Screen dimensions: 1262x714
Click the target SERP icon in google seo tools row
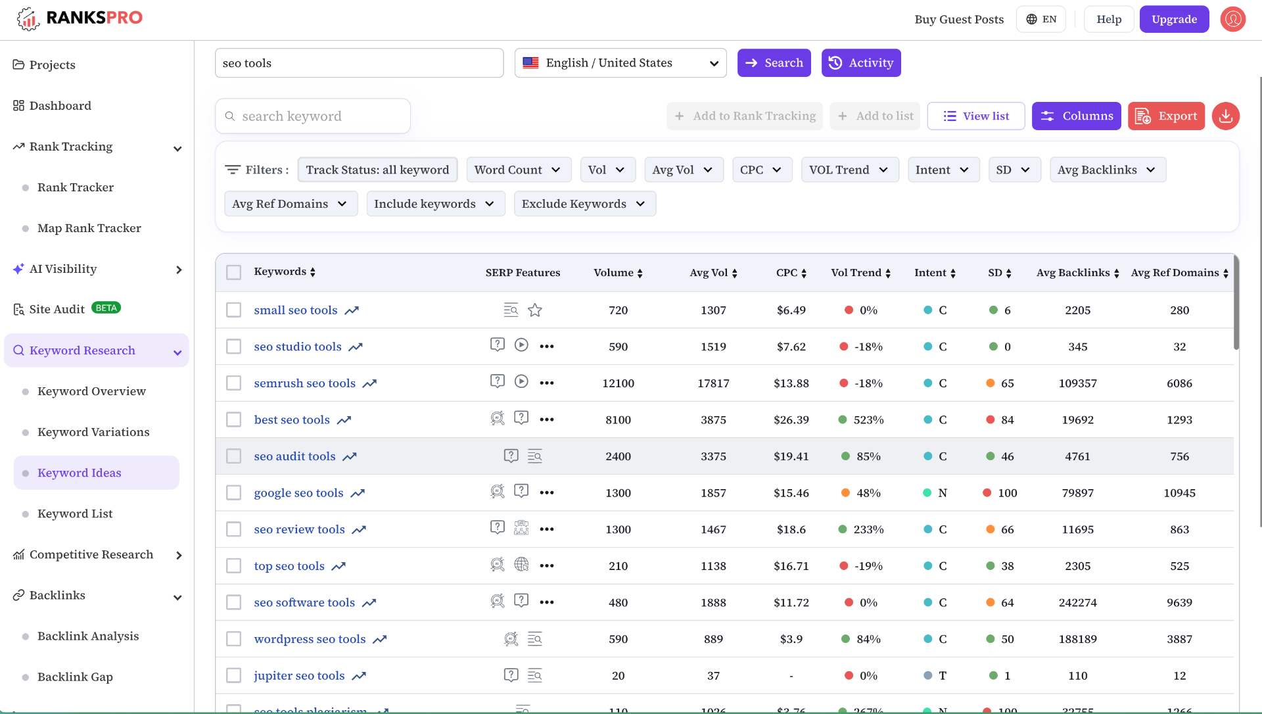(x=498, y=490)
